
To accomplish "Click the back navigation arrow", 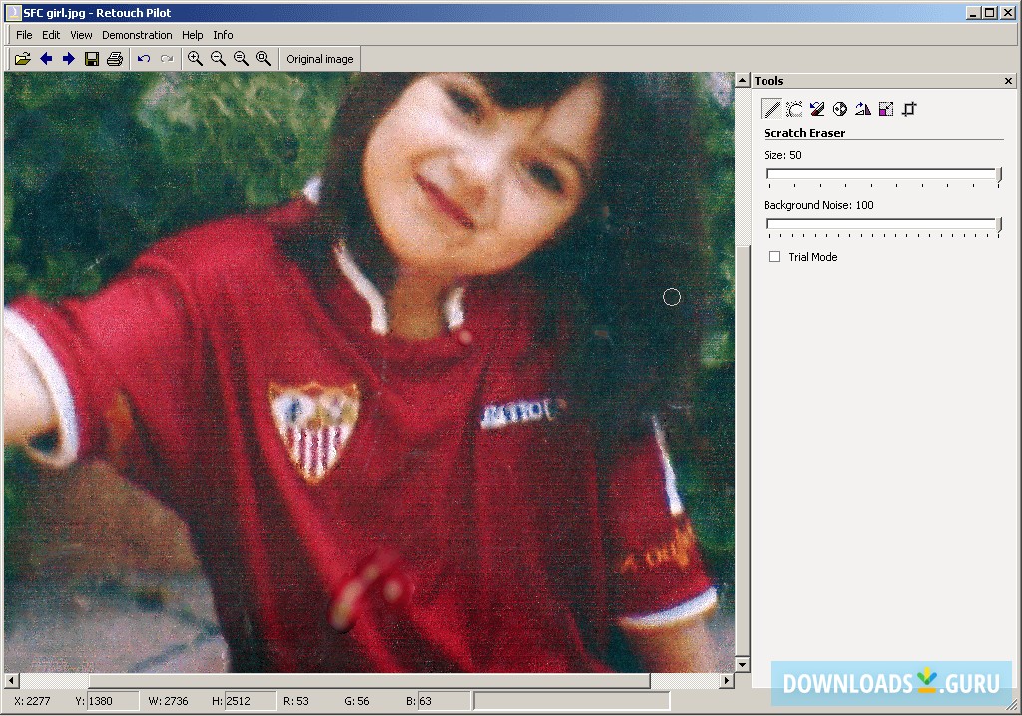I will [x=46, y=58].
